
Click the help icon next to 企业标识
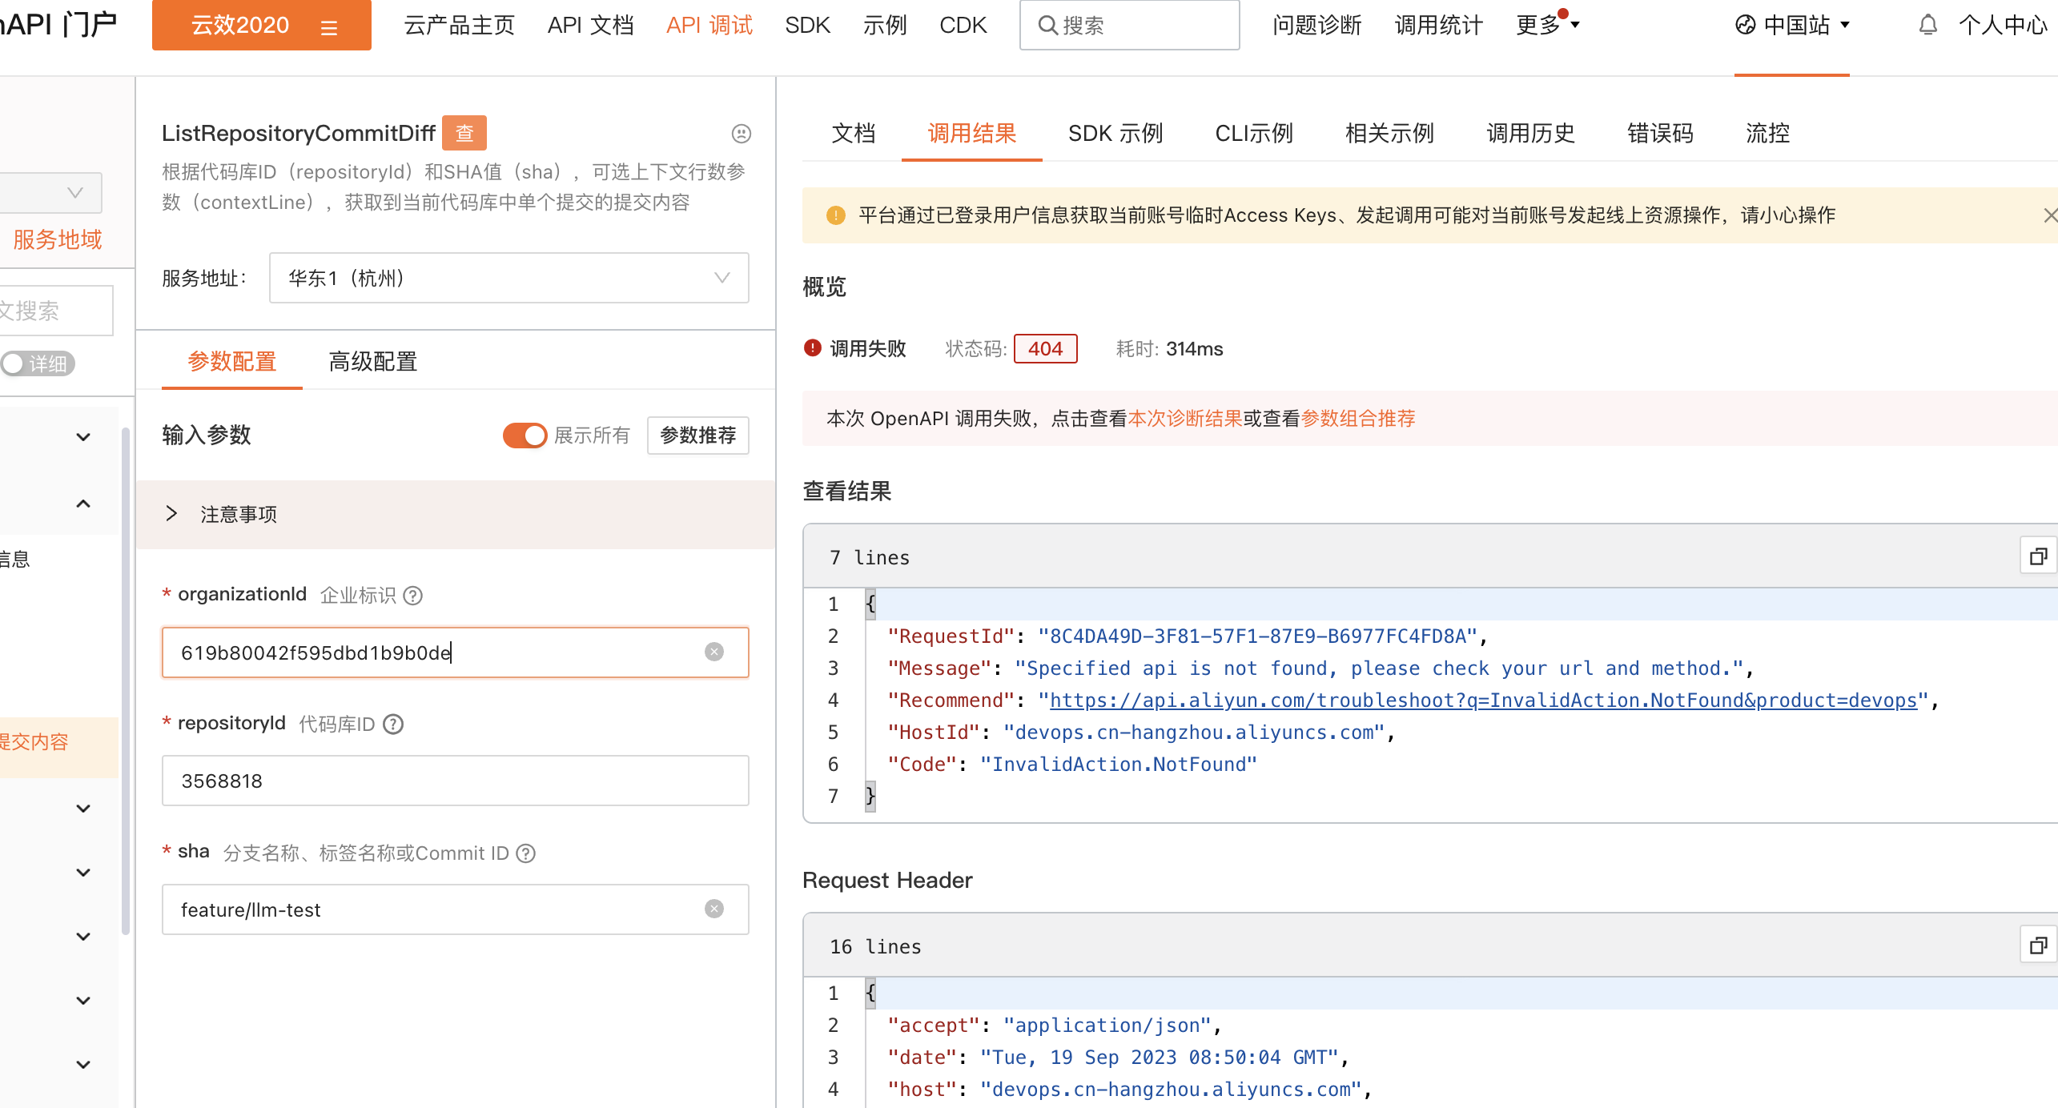pos(412,596)
